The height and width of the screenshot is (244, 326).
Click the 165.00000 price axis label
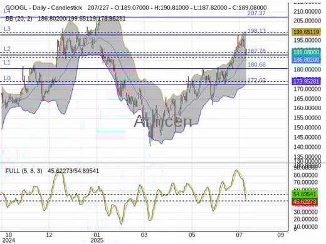pos(307,99)
